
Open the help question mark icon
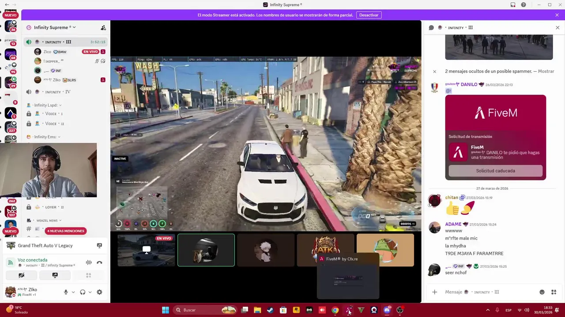coord(524,5)
